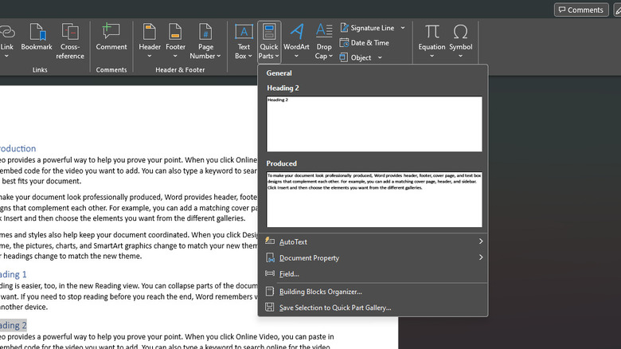The width and height of the screenshot is (621, 349).
Task: Choose Field... from the menu
Action: point(289,274)
